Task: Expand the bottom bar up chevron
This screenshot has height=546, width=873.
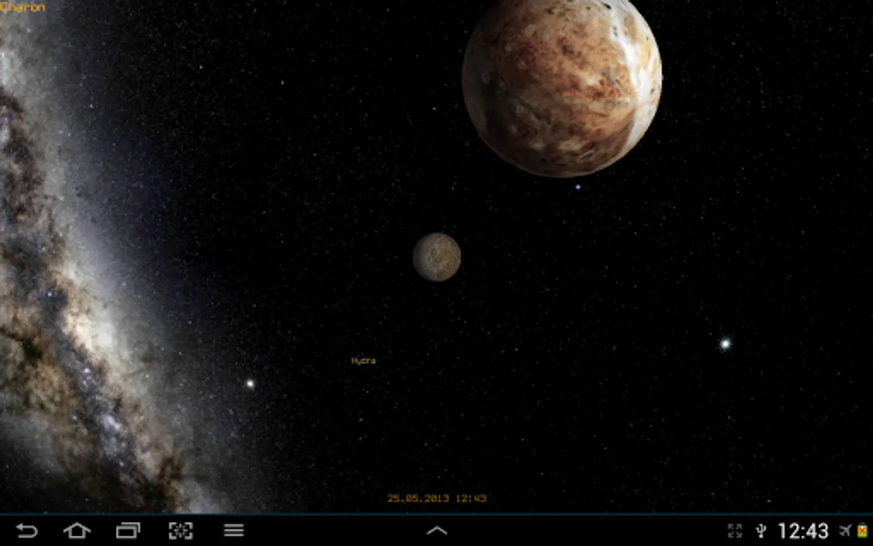Action: coord(436,531)
